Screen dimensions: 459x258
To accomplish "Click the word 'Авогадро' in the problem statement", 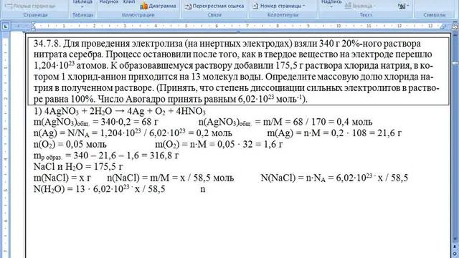I will [x=146, y=99].
